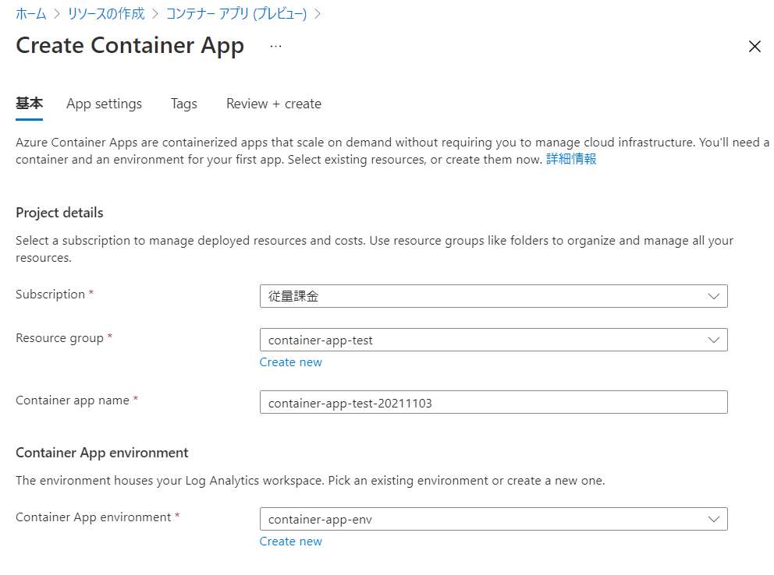
Task: Select the 基本 tab
Action: click(x=29, y=104)
